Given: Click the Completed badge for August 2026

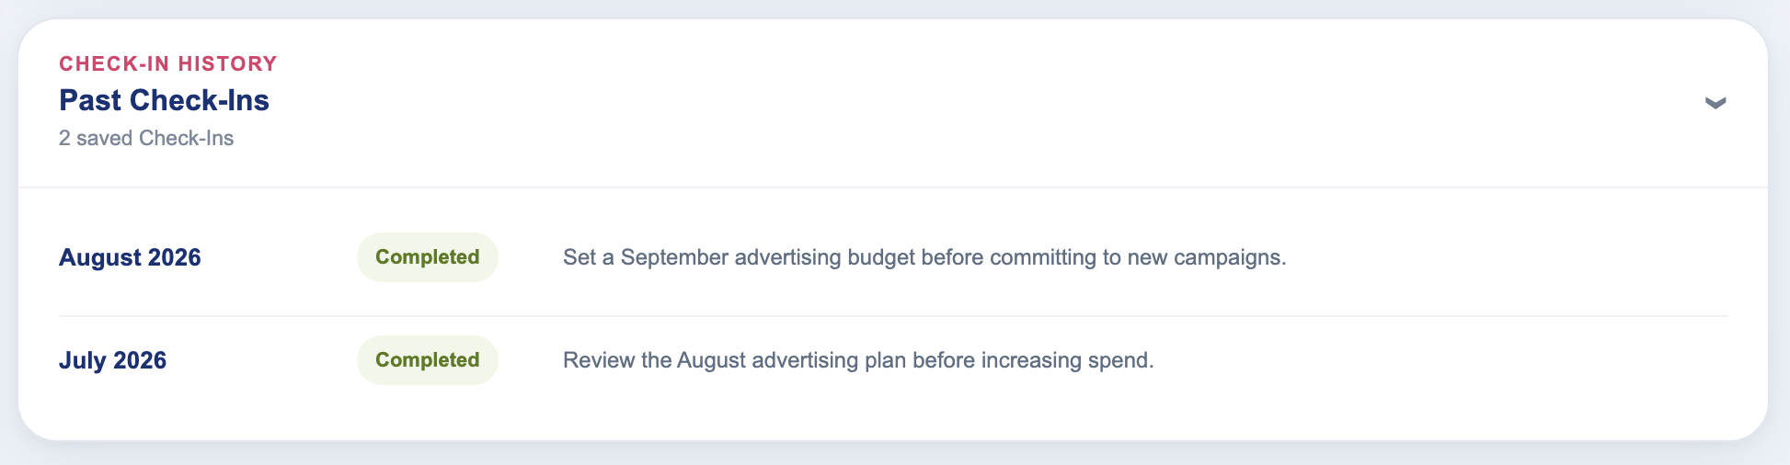Looking at the screenshot, I should 428,257.
